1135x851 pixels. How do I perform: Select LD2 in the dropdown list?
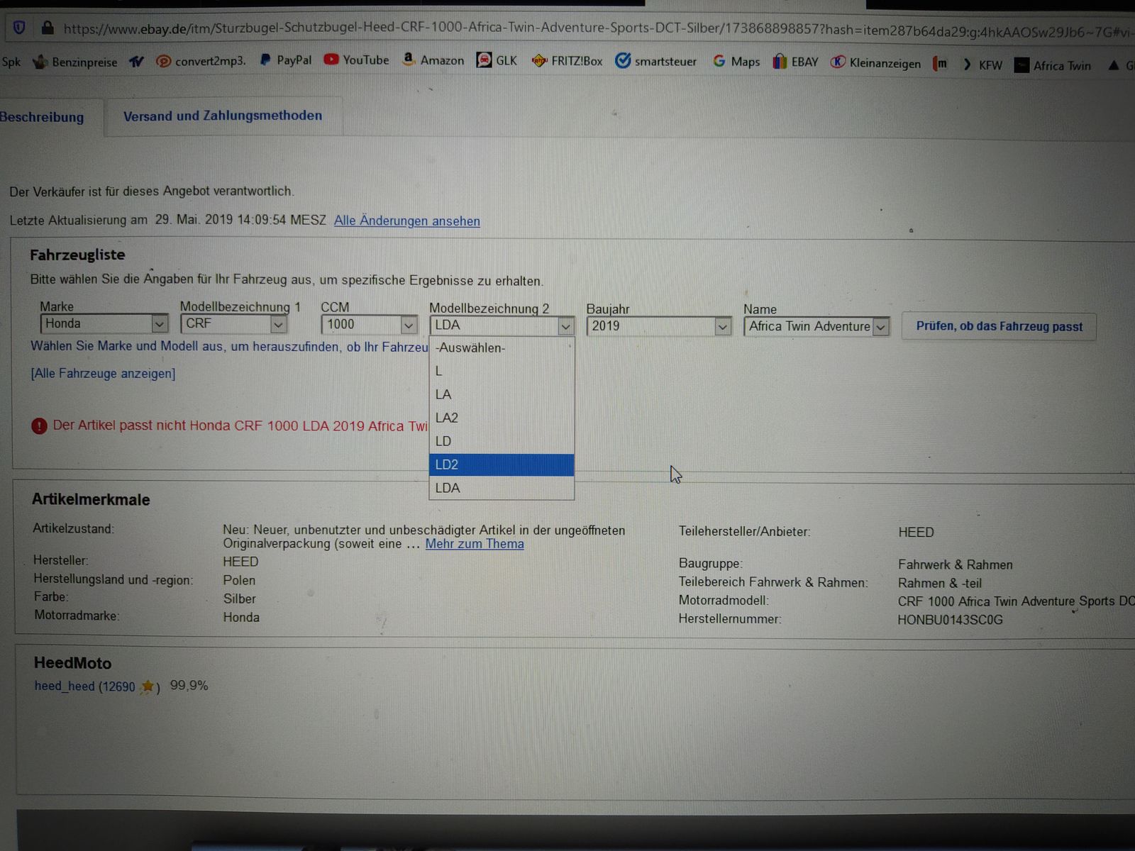pos(501,465)
